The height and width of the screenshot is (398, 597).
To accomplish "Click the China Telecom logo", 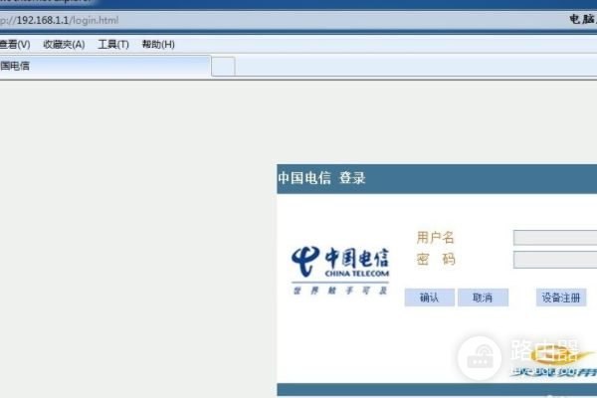I will pyautogui.click(x=340, y=271).
